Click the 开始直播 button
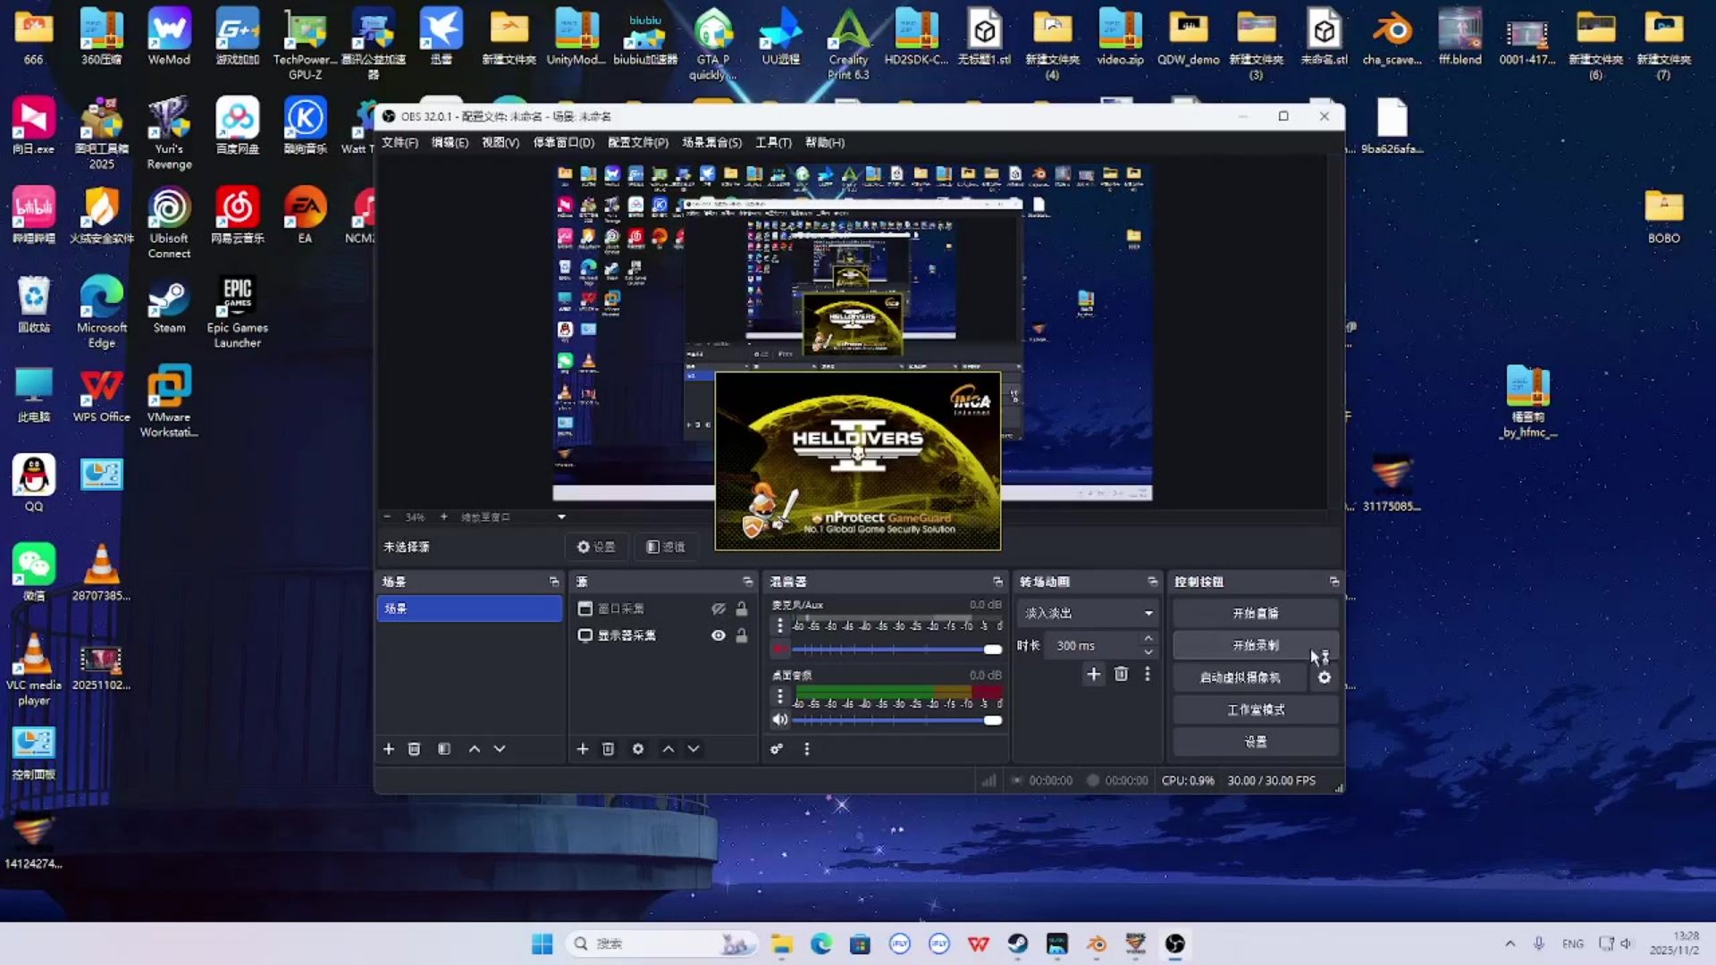The image size is (1716, 965). tap(1255, 613)
